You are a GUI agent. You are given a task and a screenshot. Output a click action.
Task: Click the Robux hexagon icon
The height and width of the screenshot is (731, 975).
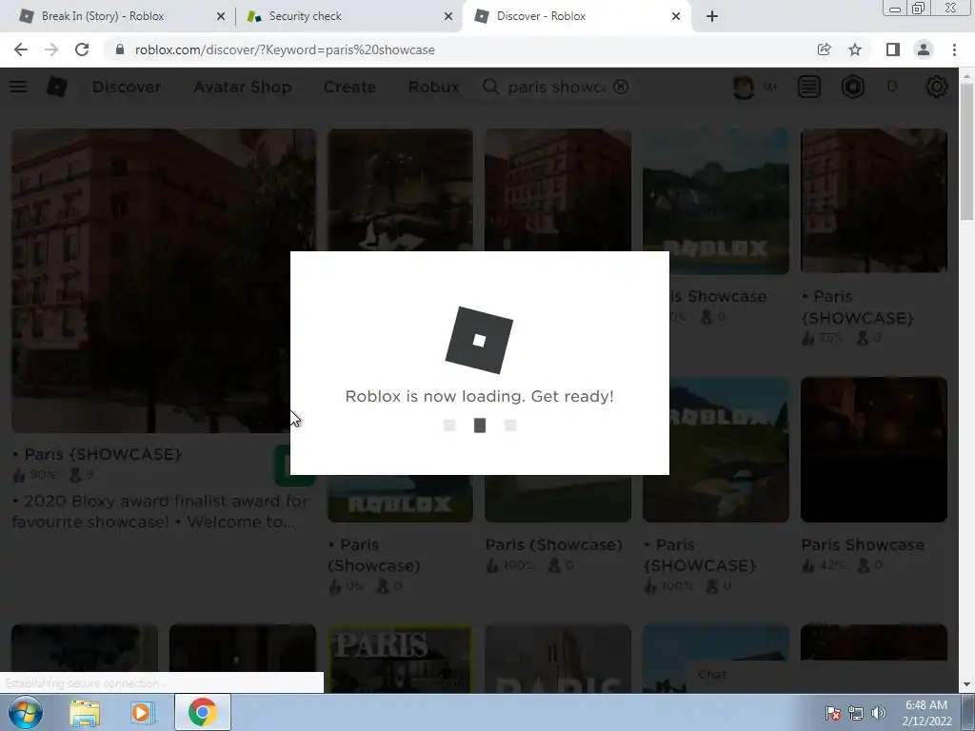coord(853,87)
